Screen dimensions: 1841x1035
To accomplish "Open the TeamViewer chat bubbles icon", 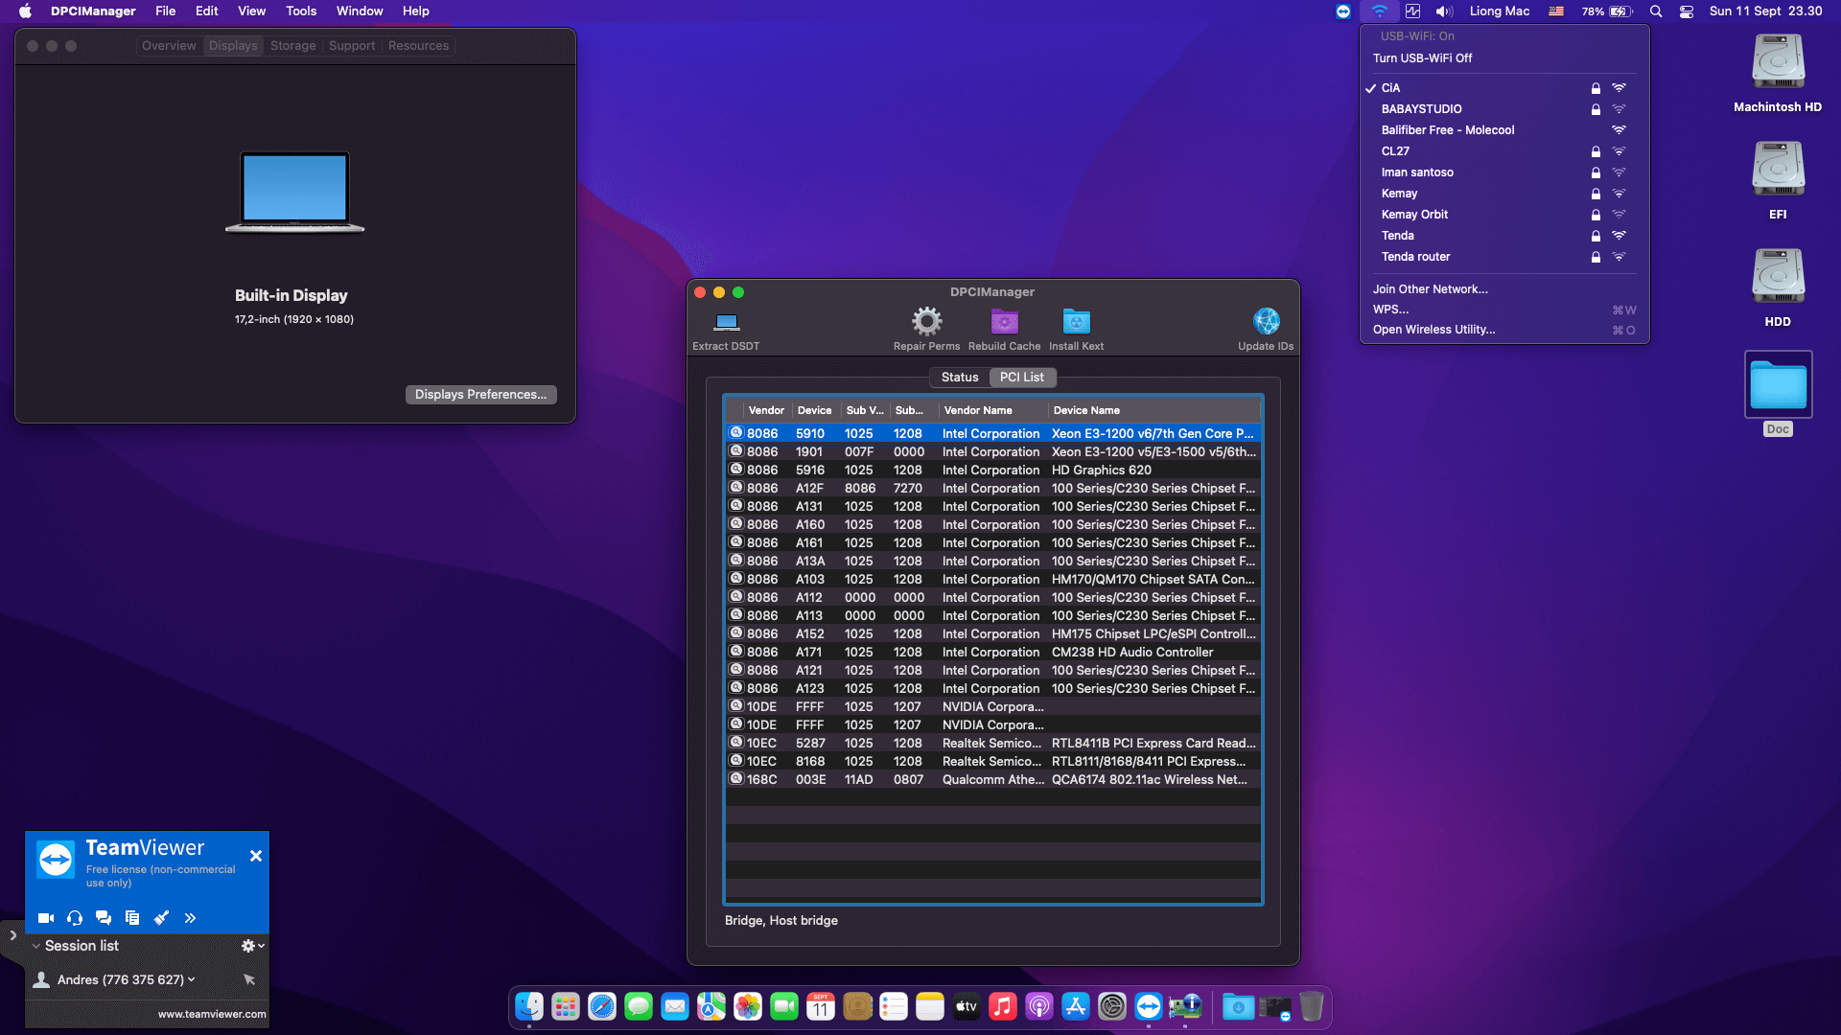I will pyautogui.click(x=104, y=918).
